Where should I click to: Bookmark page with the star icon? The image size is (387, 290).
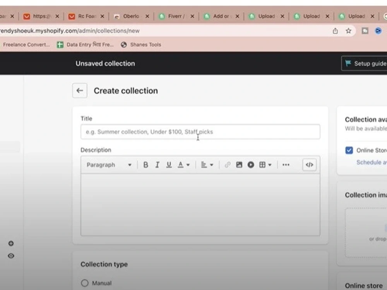coord(348,31)
